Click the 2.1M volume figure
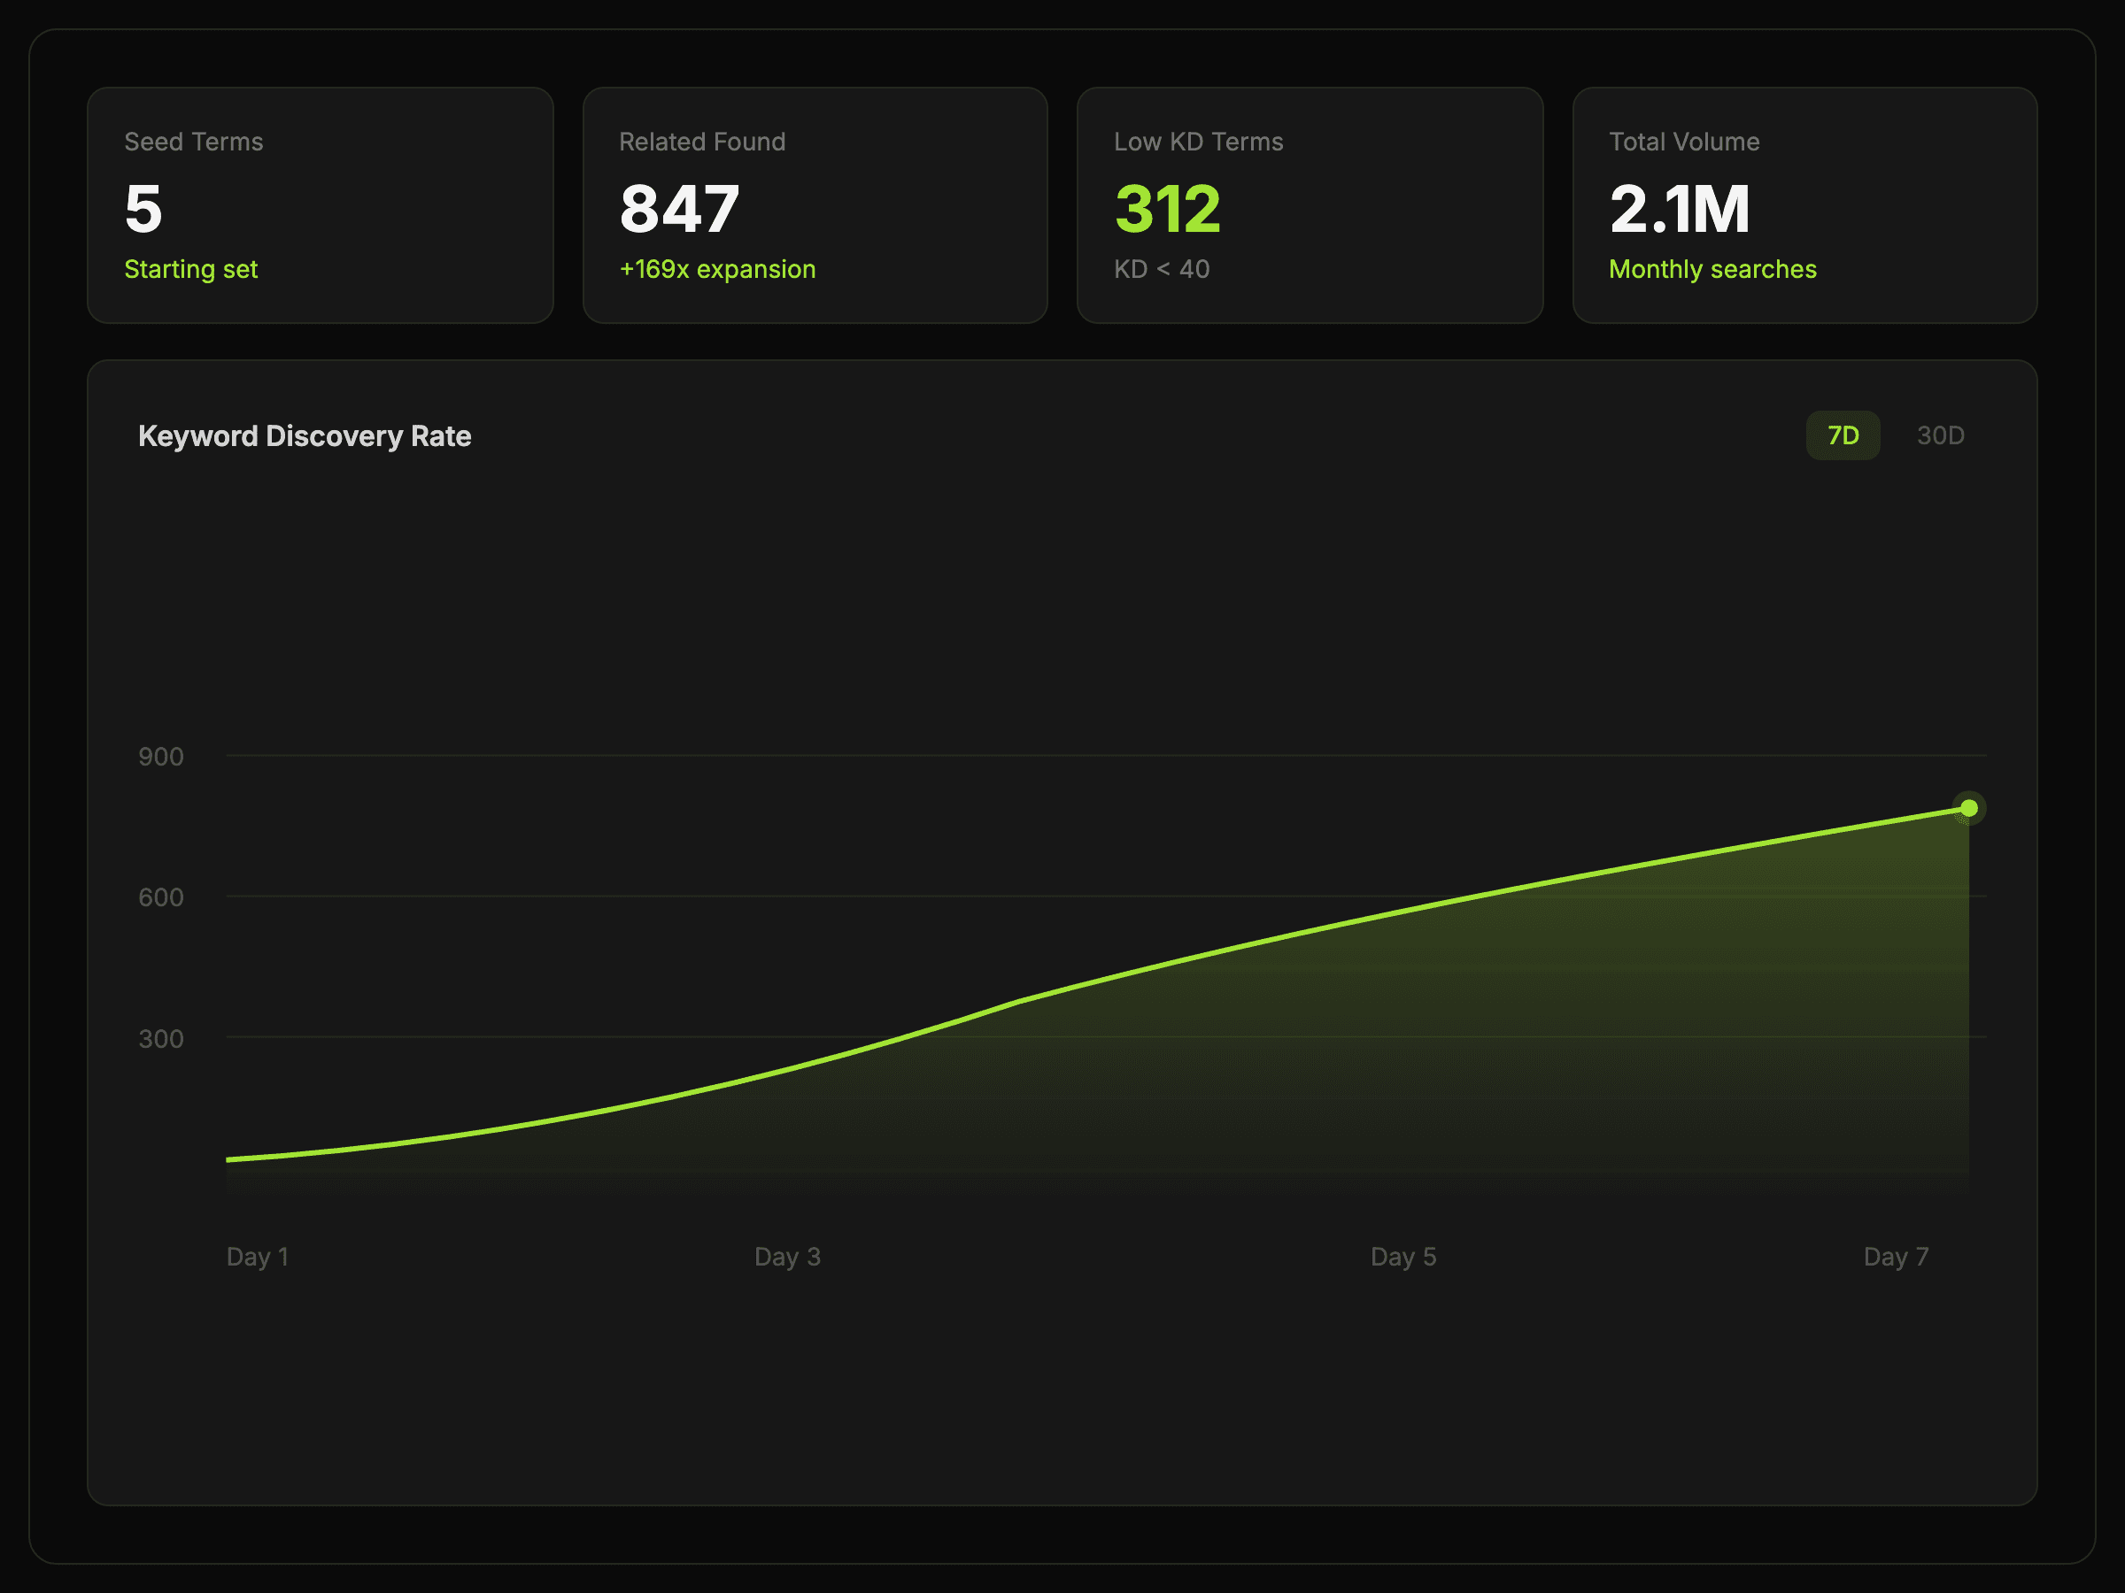 coord(1680,210)
